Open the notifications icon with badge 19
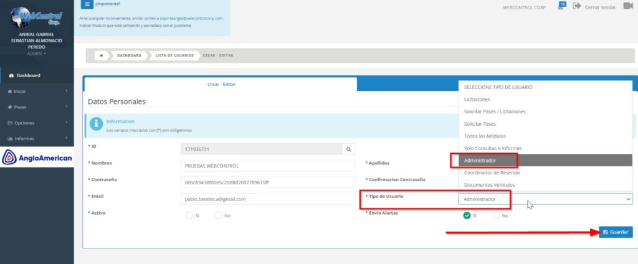 pos(561,6)
